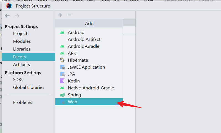Click the Spring leaf icon
Image resolution: width=221 pixels, height=133 pixels.
(62, 95)
